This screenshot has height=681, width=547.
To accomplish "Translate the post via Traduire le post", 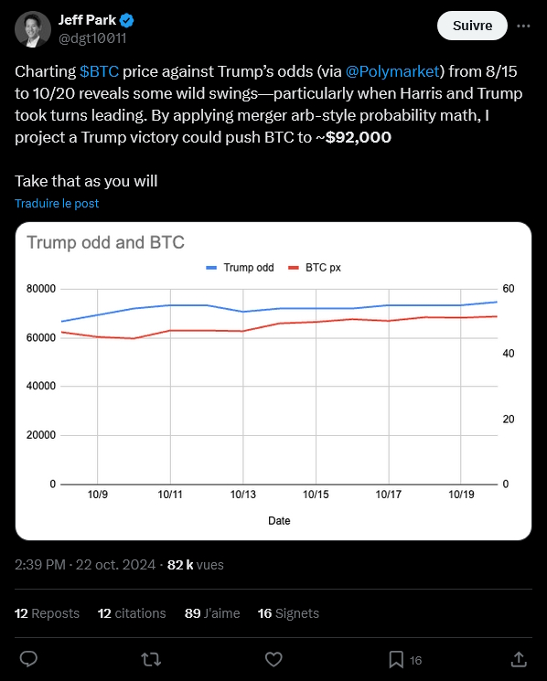I will [57, 203].
